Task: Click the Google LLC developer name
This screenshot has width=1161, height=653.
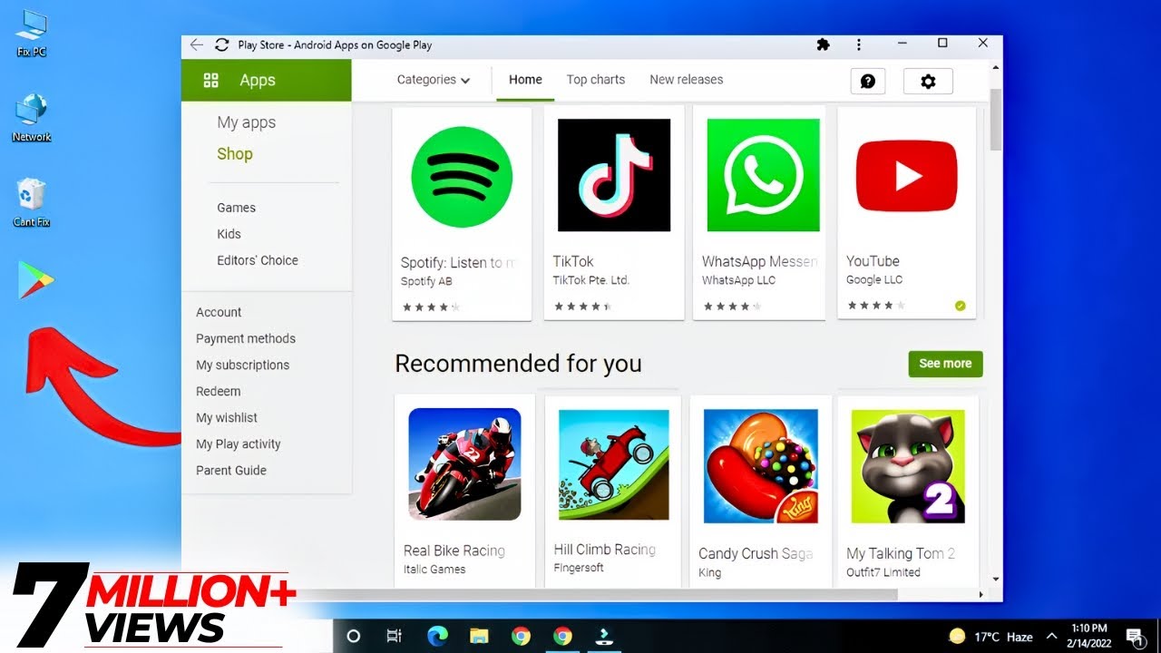Action: click(874, 279)
